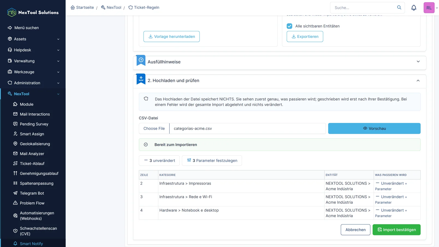Click the Geolokalisierung pin icon
The width and height of the screenshot is (439, 247).
pyautogui.click(x=15, y=144)
